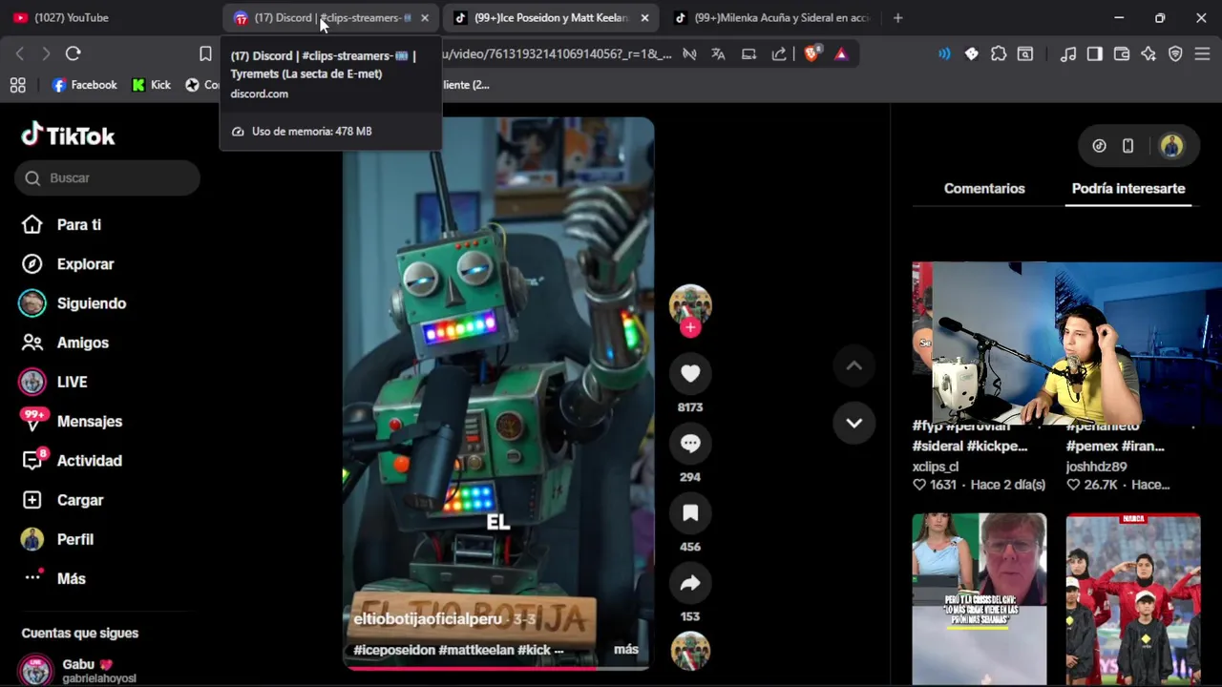Go to previous video arrow
This screenshot has width=1222, height=687.
[x=854, y=365]
